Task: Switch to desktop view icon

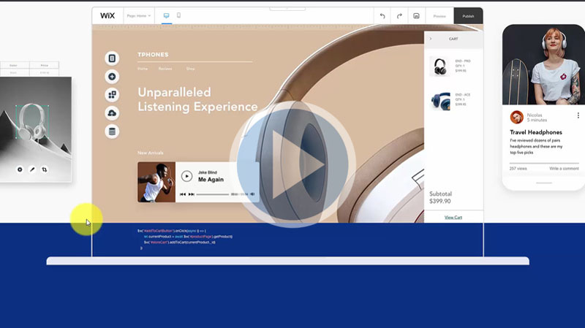Action: pos(166,15)
